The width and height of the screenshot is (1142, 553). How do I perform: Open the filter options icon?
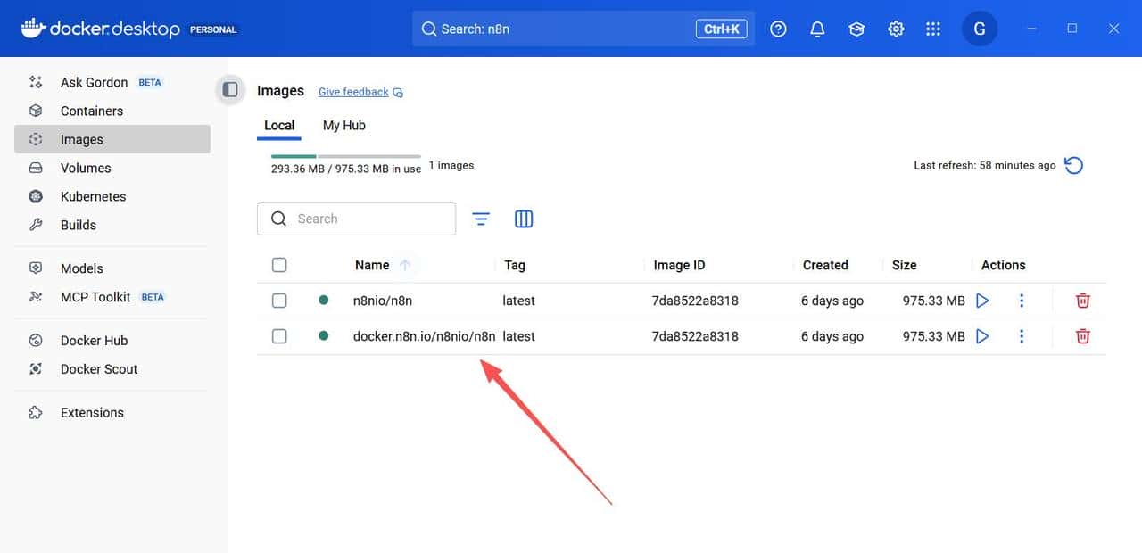tap(481, 219)
